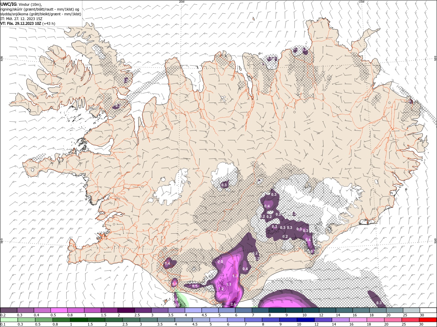The image size is (437, 327).
Task: Pick the pale grey 25 swatch in upper legend row
Action: pos(411,310)
